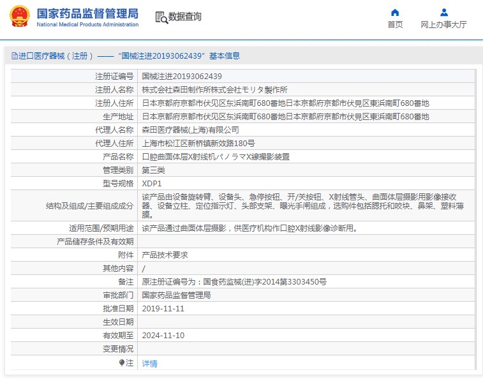Click the document icon before 进口医疗器械
The height and width of the screenshot is (379, 483).
(x=15, y=56)
